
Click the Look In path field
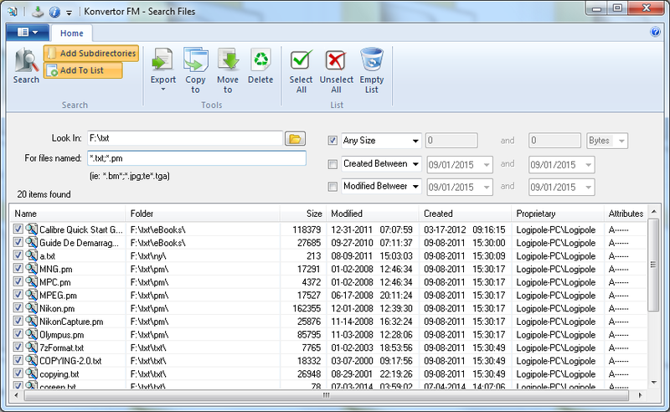coord(185,138)
